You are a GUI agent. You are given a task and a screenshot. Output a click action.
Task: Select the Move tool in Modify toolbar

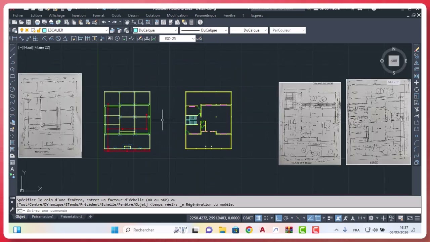[x=417, y=83]
